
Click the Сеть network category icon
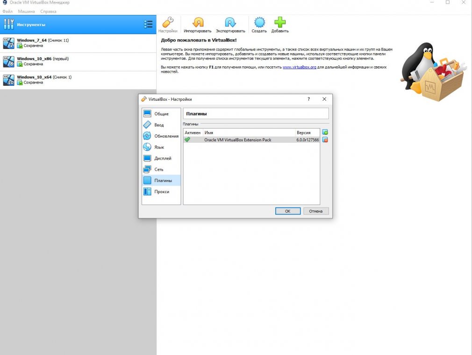[147, 169]
